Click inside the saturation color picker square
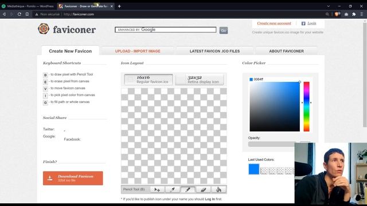Viewport: 367px width, 206px height. pyautogui.click(x=275, y=106)
